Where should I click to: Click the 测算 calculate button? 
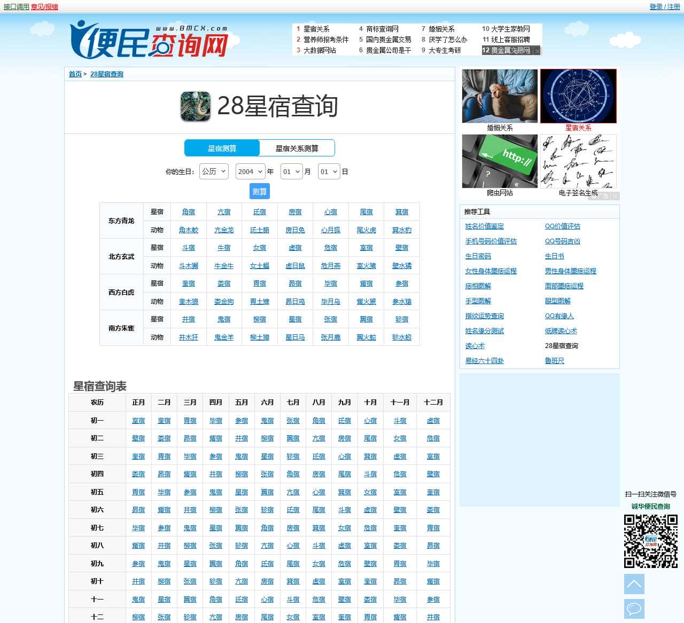point(260,192)
